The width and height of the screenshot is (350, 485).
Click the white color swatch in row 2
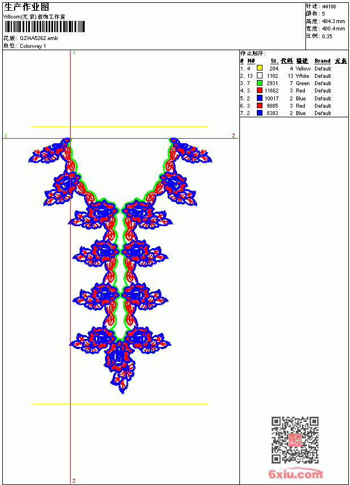click(x=260, y=76)
